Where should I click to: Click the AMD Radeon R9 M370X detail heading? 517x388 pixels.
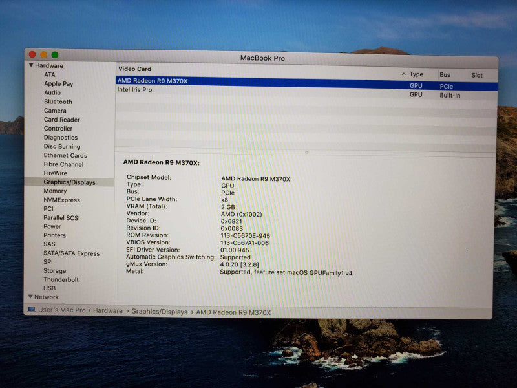161,162
